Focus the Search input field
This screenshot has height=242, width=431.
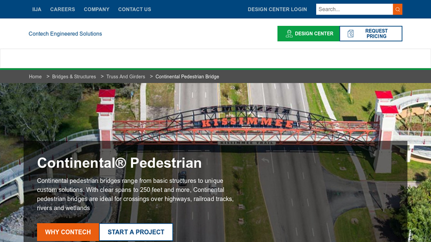coord(354,9)
